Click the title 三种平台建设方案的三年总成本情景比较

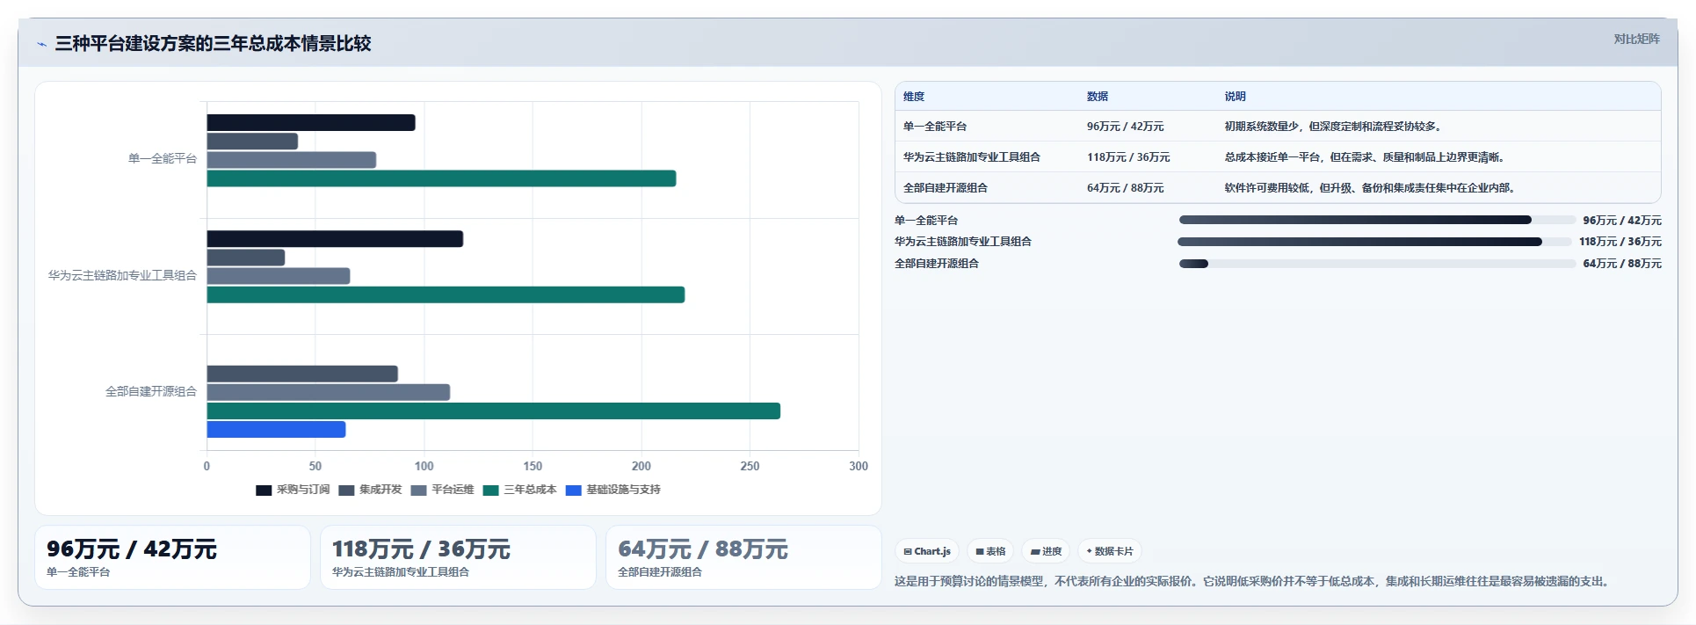point(213,44)
